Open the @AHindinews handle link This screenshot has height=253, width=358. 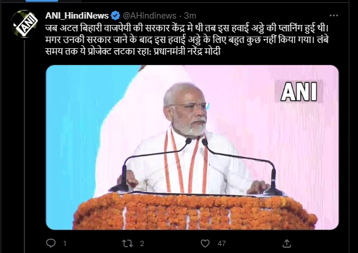[149, 16]
